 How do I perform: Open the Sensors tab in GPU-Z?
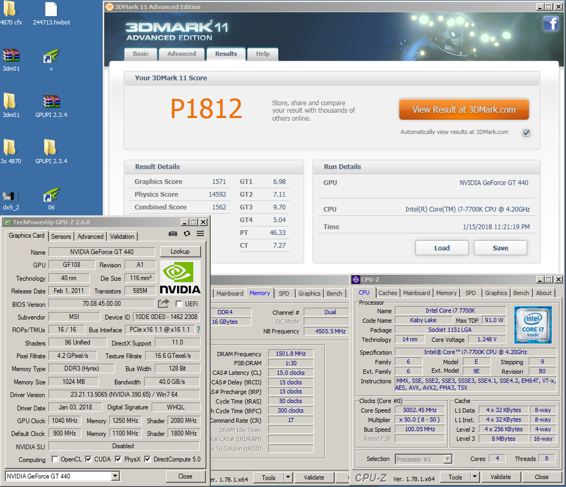click(x=61, y=236)
